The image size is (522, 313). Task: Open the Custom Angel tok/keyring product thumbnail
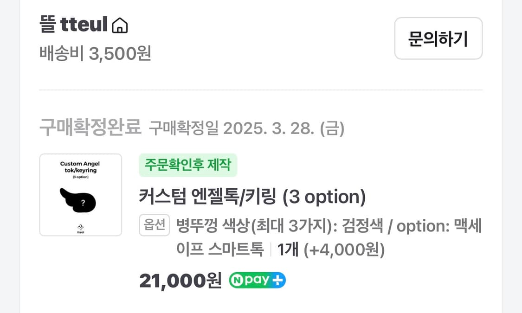click(x=80, y=195)
